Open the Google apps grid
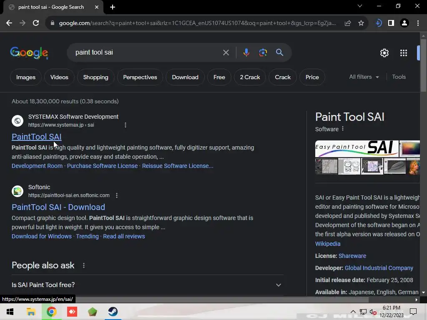The width and height of the screenshot is (427, 320). coord(404,53)
